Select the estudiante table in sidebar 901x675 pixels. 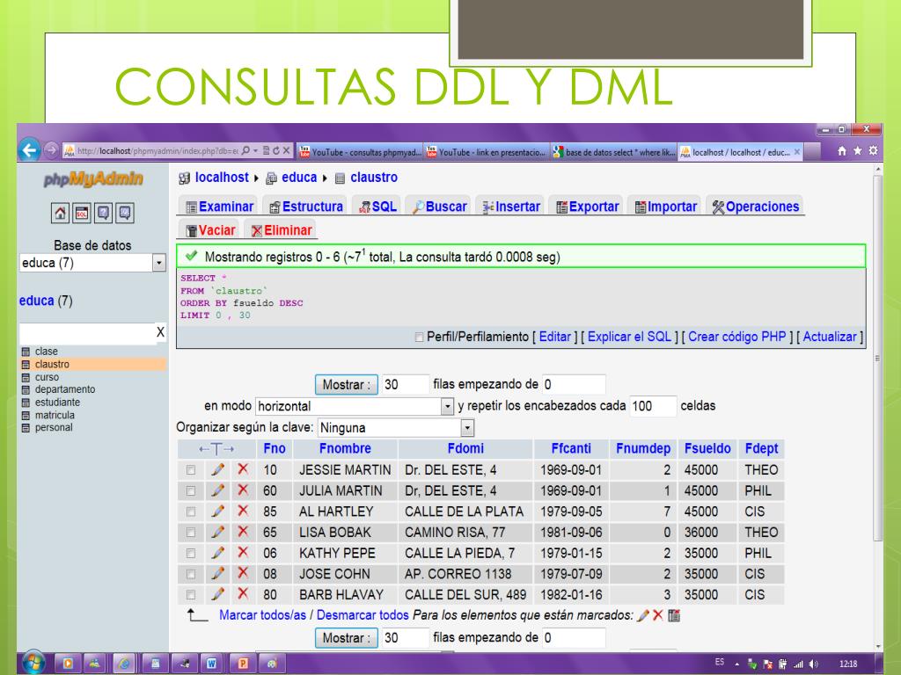coord(57,403)
